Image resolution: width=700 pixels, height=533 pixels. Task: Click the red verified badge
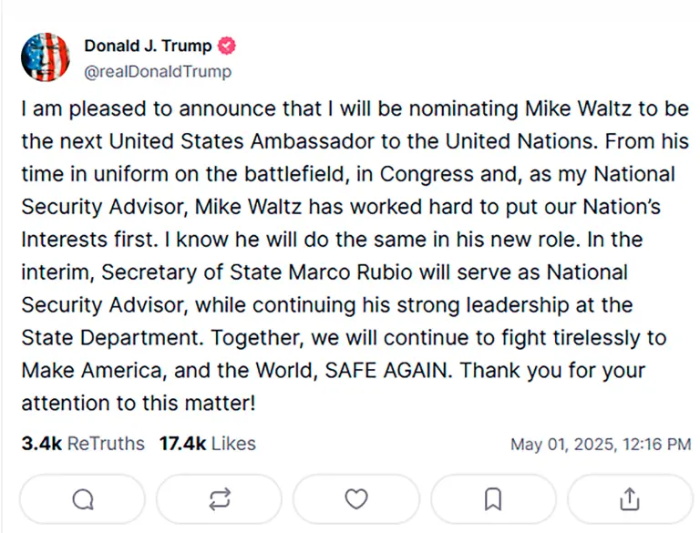(228, 46)
